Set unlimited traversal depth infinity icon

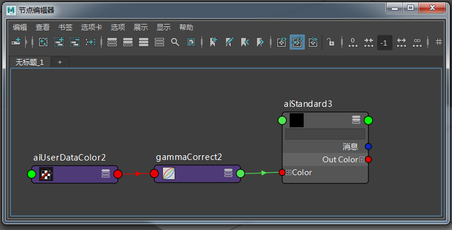[x=417, y=42]
